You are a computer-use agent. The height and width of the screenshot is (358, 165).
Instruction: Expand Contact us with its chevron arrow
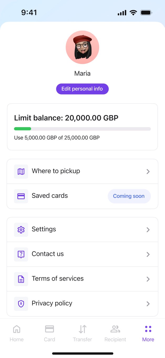[x=148, y=255]
